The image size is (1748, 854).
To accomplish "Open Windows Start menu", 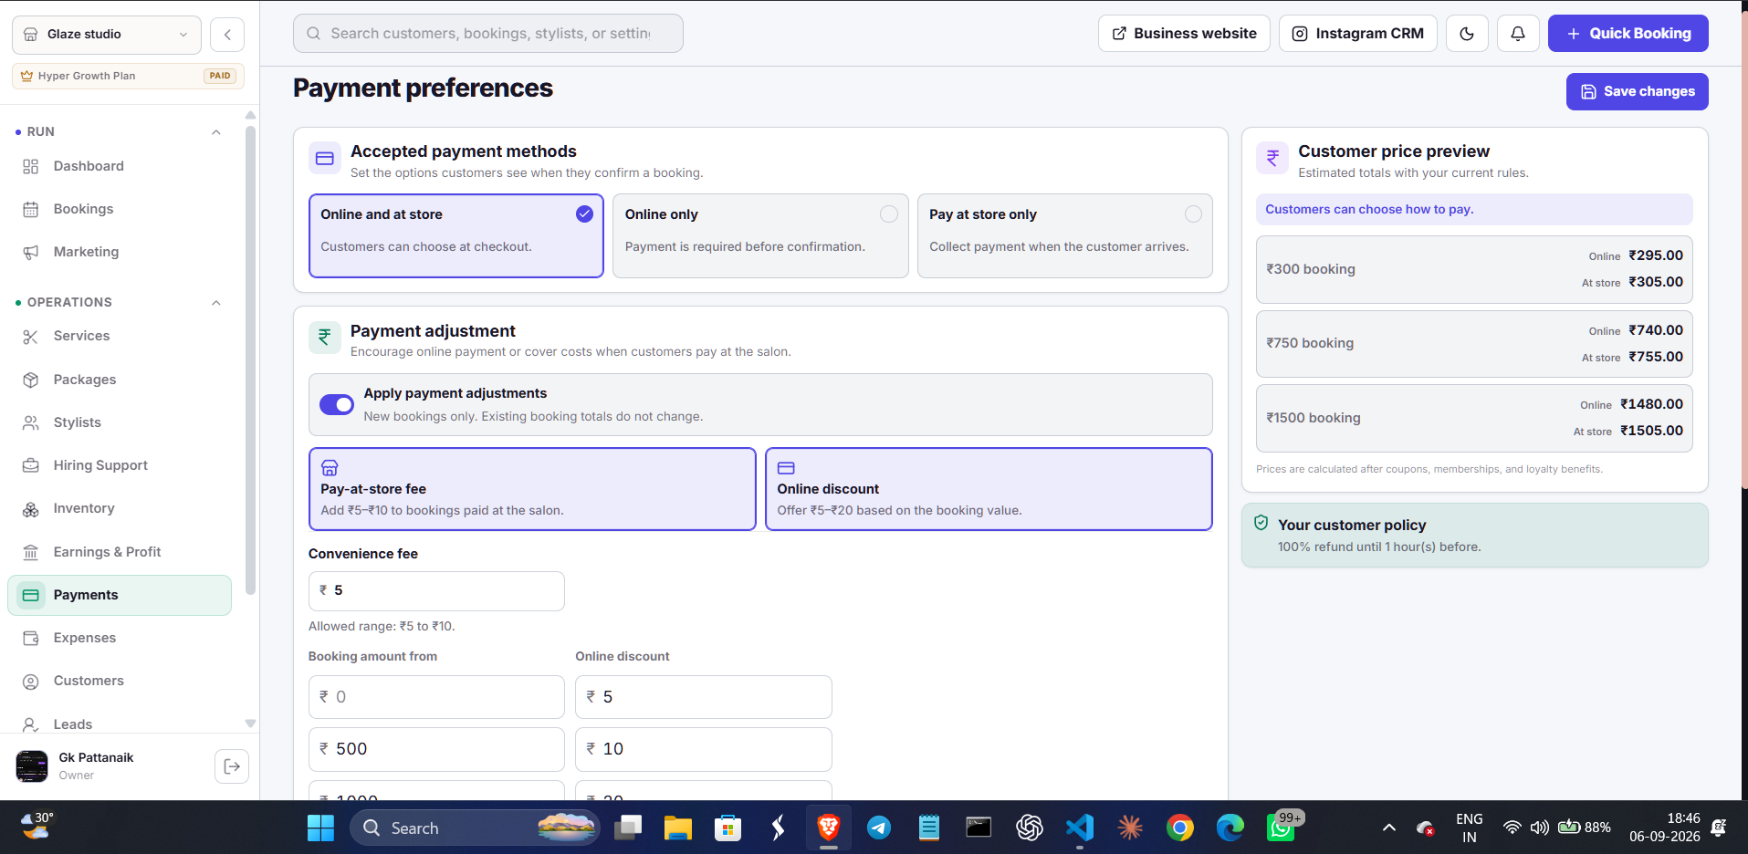I will 320,828.
